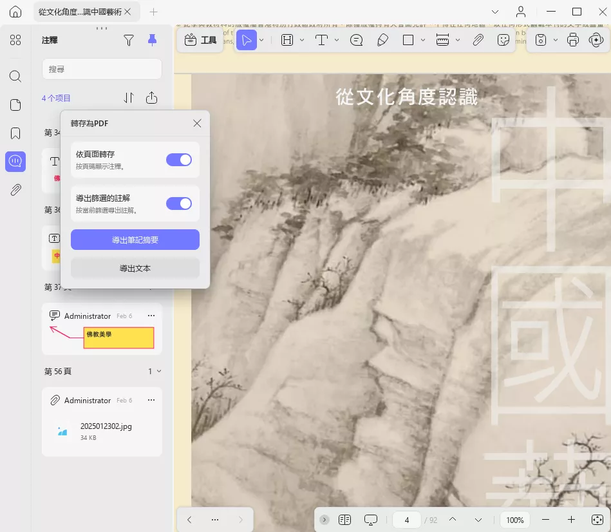Click the save icon in top toolbar
This screenshot has height=532, width=611.
click(x=541, y=40)
